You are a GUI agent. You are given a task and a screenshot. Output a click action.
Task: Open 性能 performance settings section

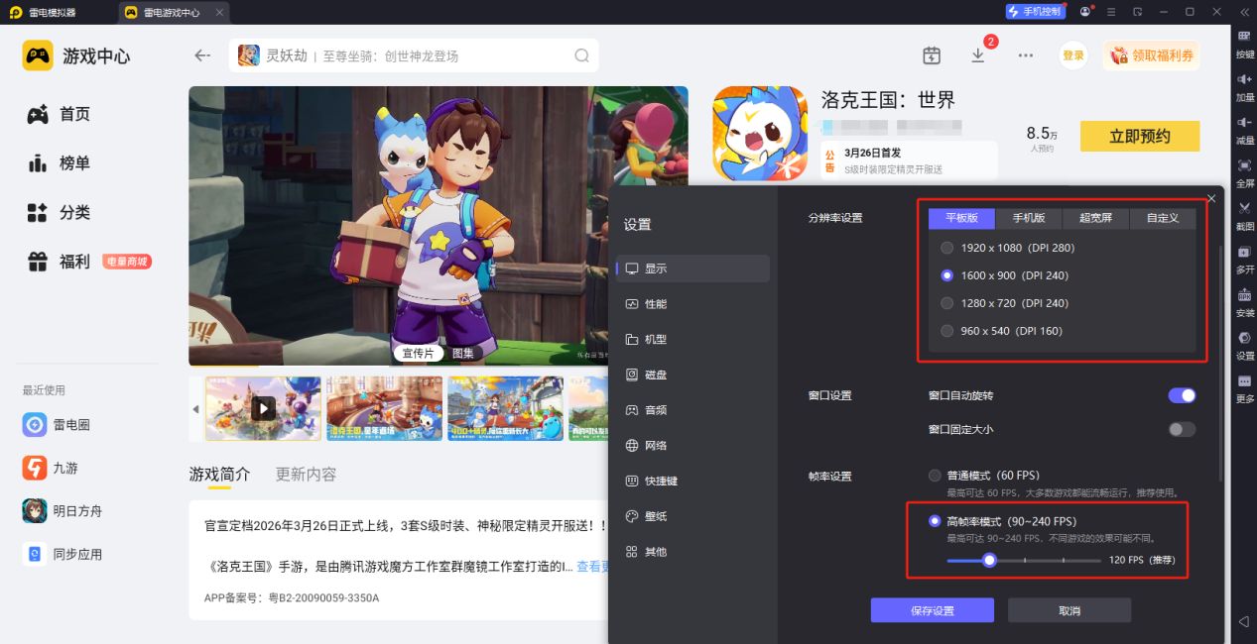click(692, 304)
